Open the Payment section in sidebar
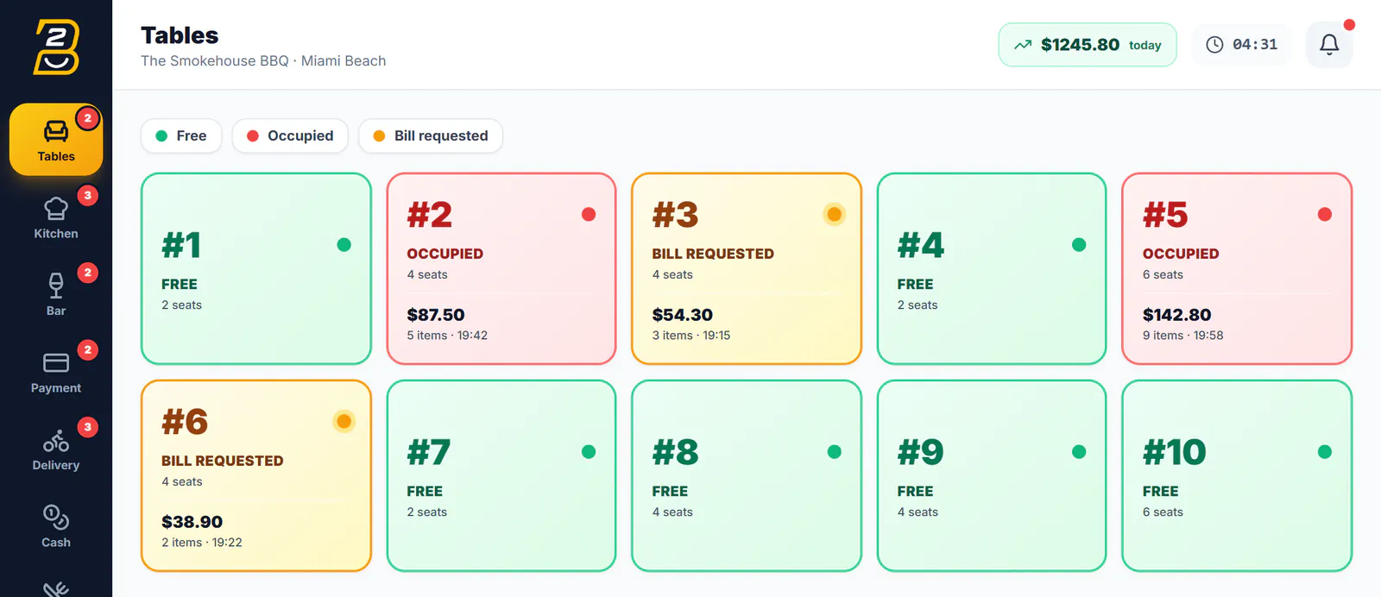Image resolution: width=1381 pixels, height=597 pixels. pyautogui.click(x=56, y=372)
